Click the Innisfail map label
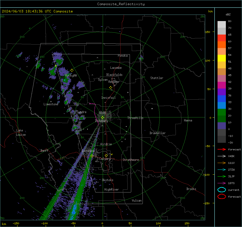The width and height of the screenshot is (242, 227). coord(108,98)
